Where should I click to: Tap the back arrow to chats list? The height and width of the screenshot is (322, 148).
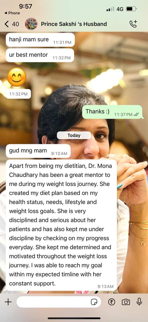tap(7, 24)
